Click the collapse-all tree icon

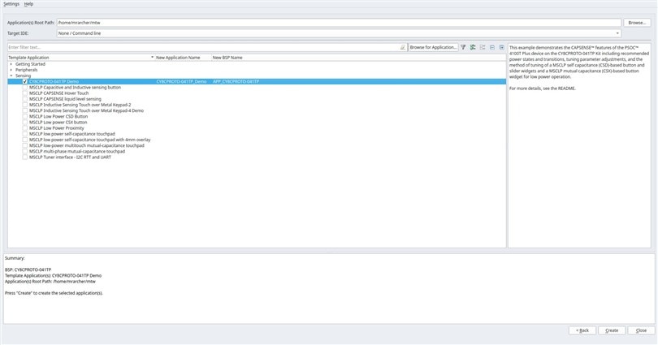[x=492, y=47]
